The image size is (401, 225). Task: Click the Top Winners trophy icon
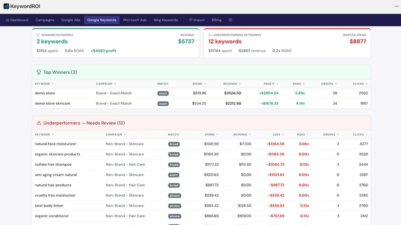pos(39,72)
